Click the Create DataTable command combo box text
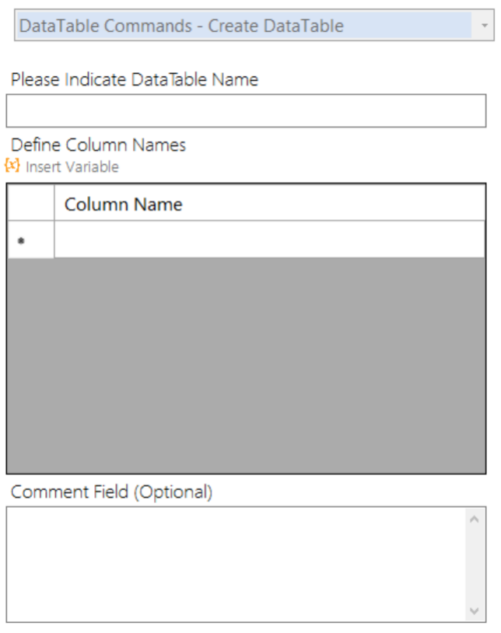Image resolution: width=501 pixels, height=633 pixels. point(181,26)
